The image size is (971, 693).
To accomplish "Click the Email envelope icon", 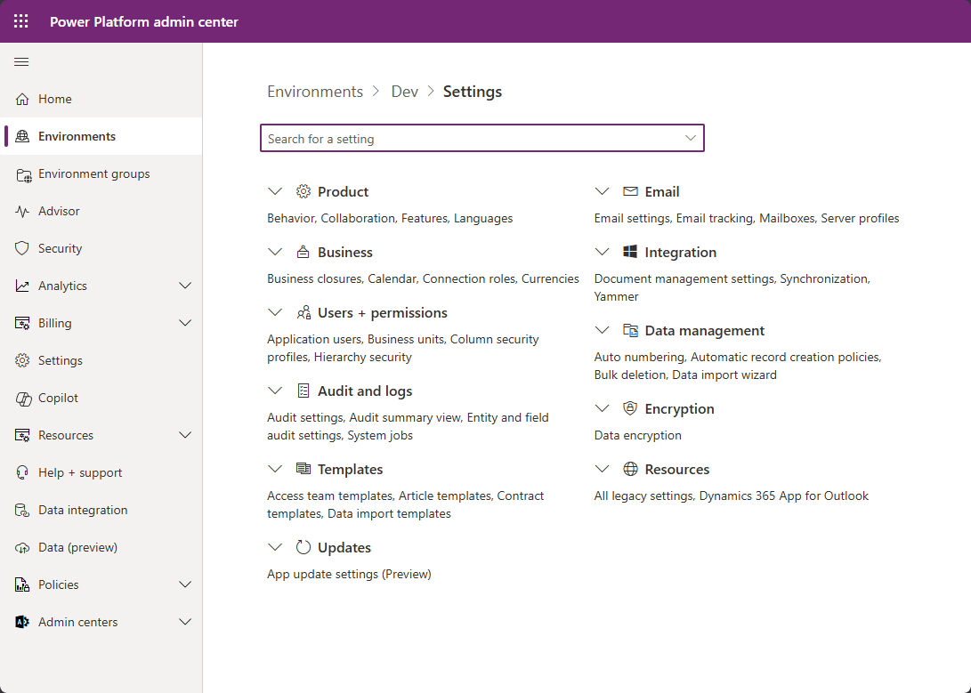I will coord(630,191).
